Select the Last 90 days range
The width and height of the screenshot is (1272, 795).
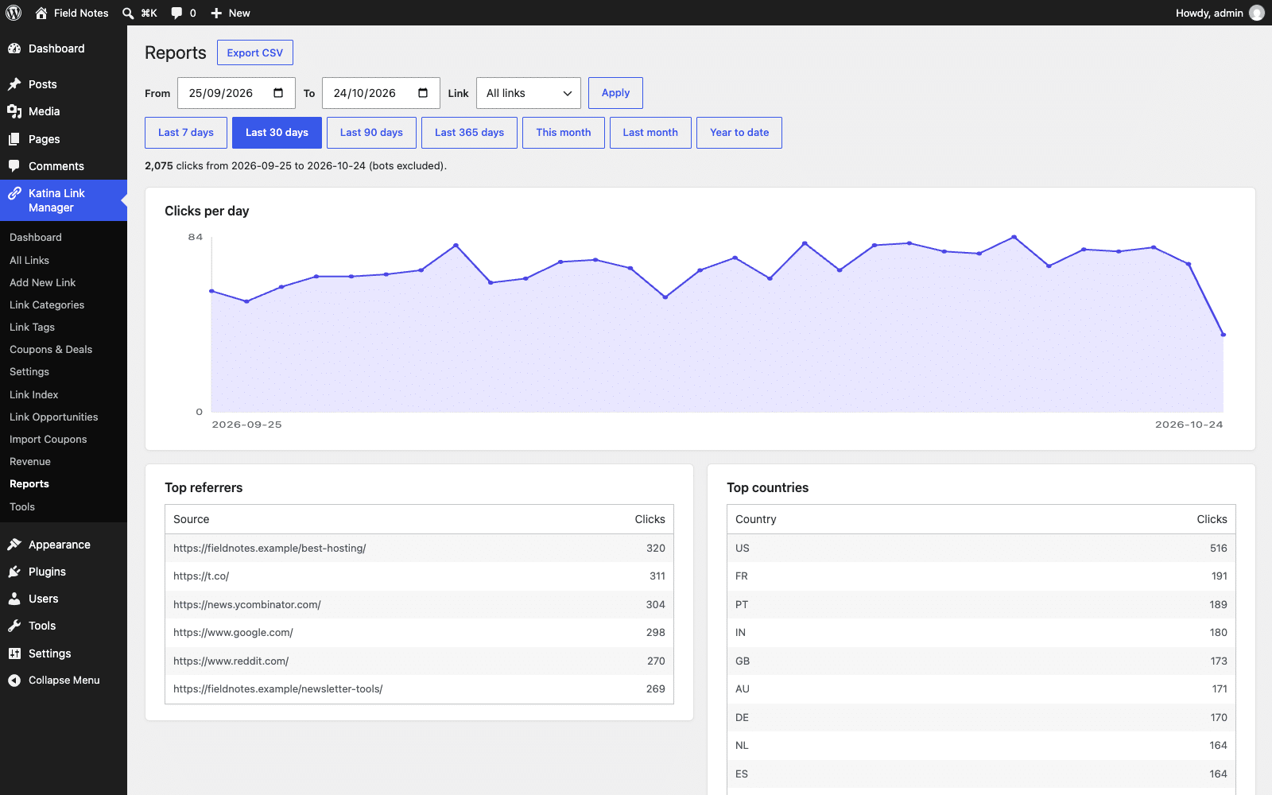coord(371,133)
